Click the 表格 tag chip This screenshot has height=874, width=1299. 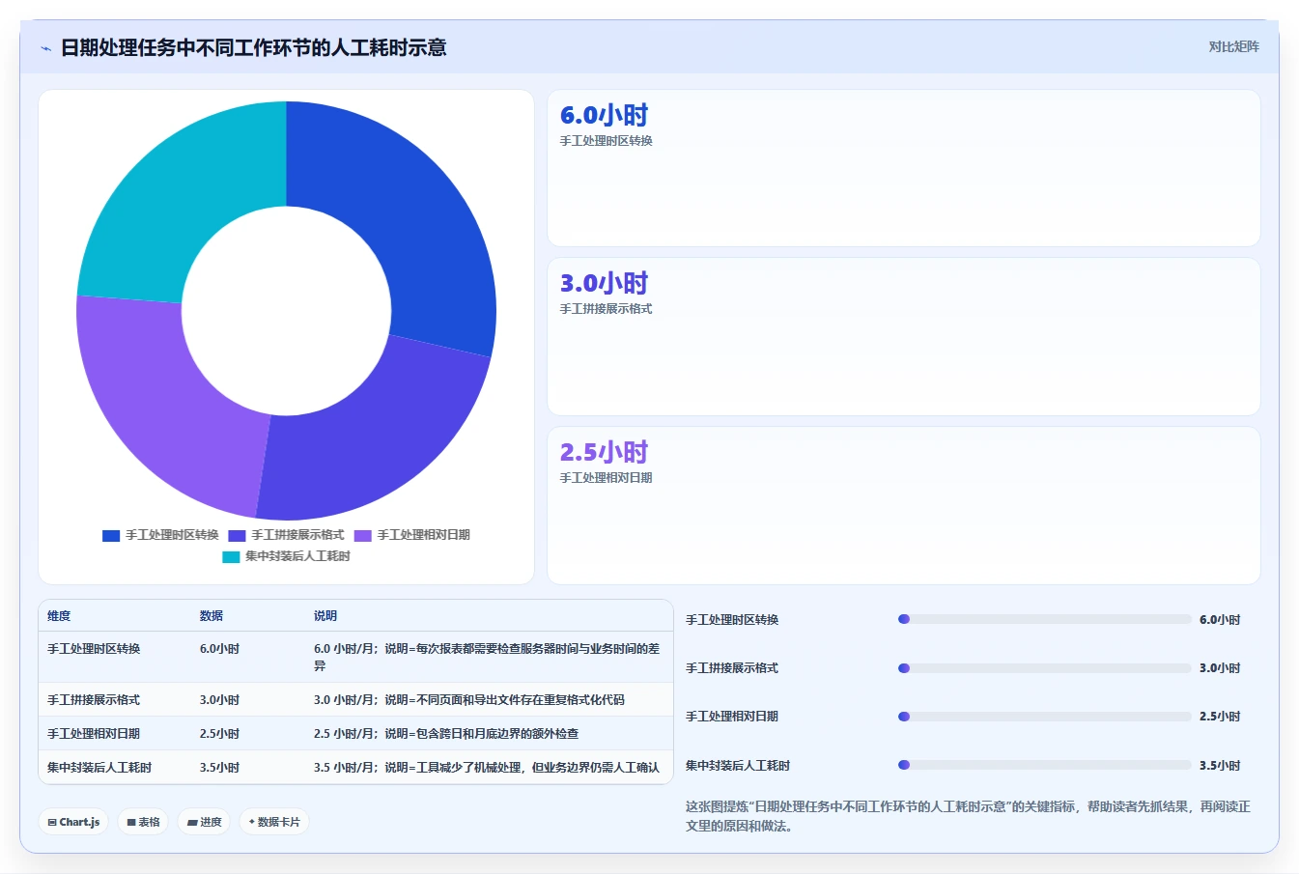[144, 822]
